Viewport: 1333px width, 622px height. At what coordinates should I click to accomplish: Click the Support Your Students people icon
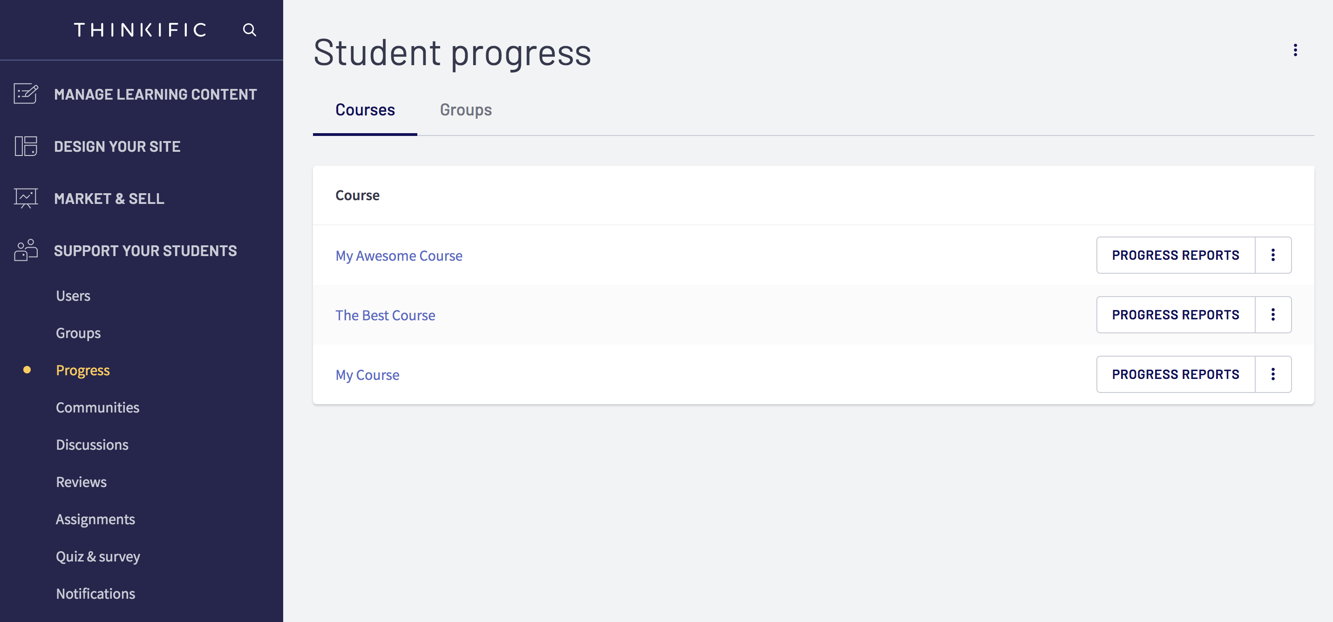point(26,250)
